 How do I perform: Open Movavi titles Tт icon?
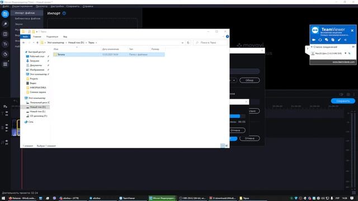click(x=5, y=44)
